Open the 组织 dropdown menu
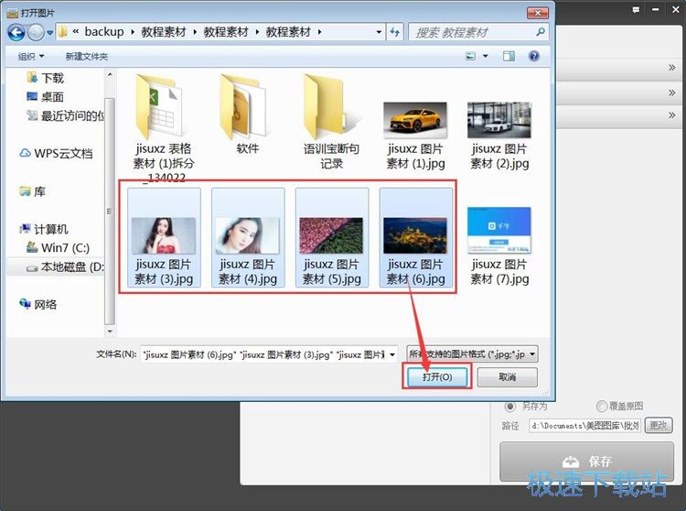686x511 pixels. (x=31, y=57)
